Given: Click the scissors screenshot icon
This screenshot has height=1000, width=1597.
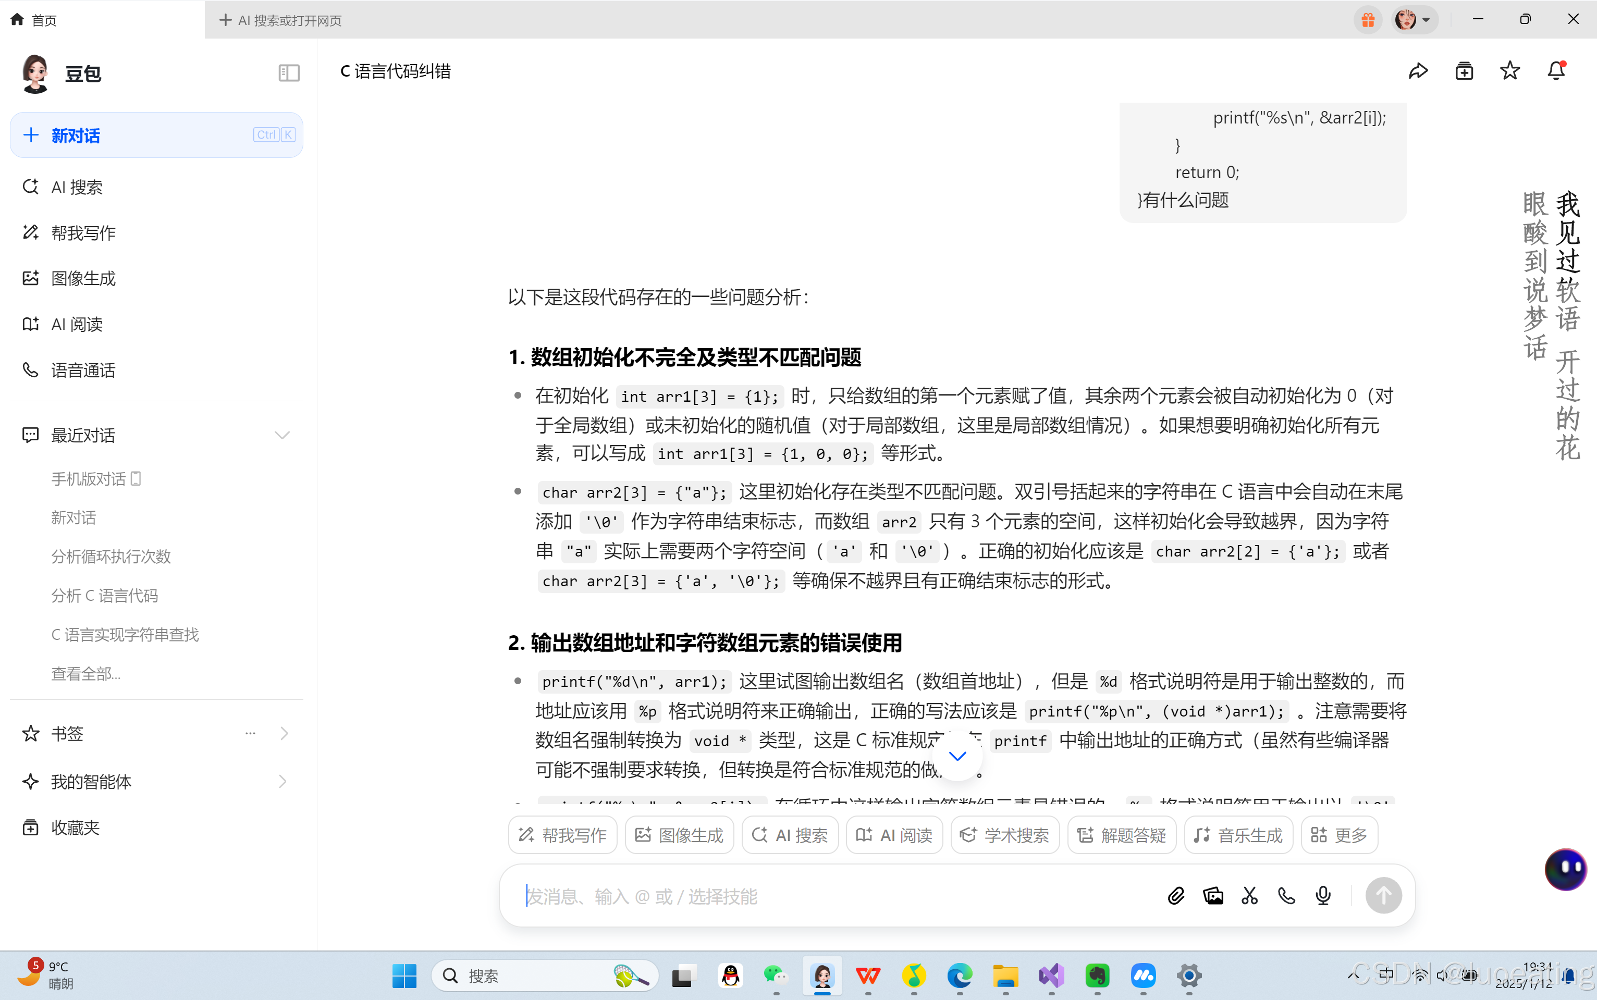Looking at the screenshot, I should tap(1249, 896).
